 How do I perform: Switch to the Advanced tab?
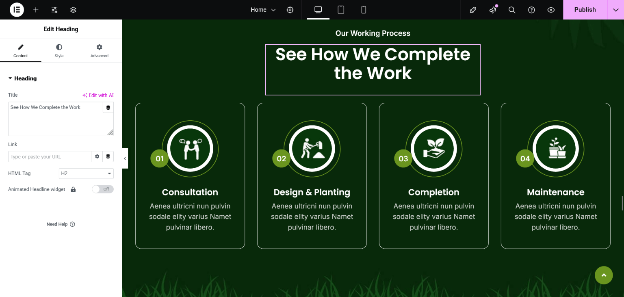[100, 51]
